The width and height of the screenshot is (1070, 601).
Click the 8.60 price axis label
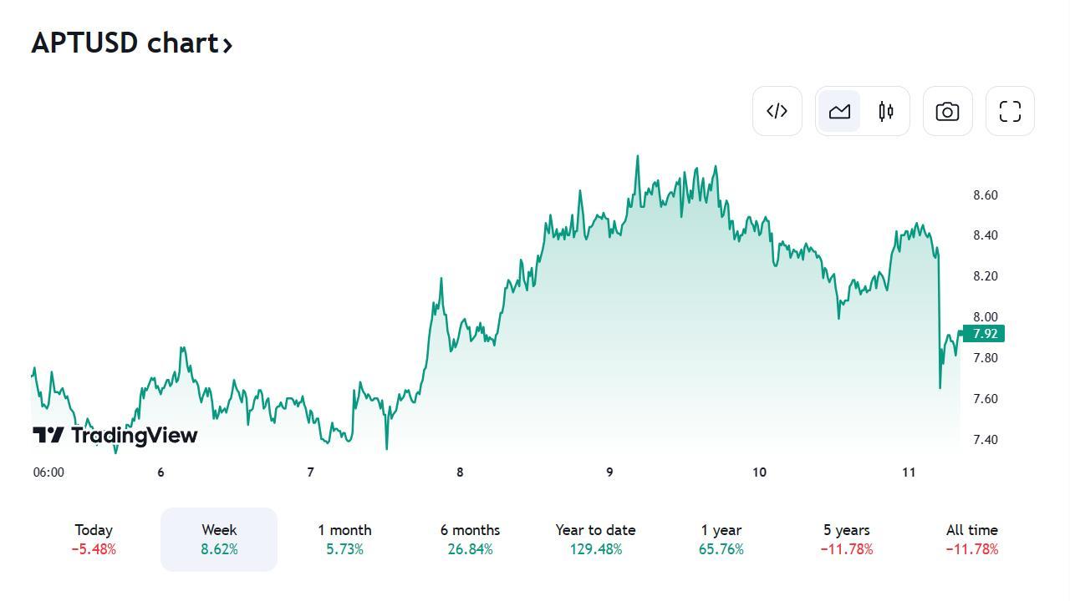point(985,195)
